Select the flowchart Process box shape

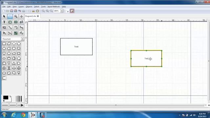pos(4,44)
